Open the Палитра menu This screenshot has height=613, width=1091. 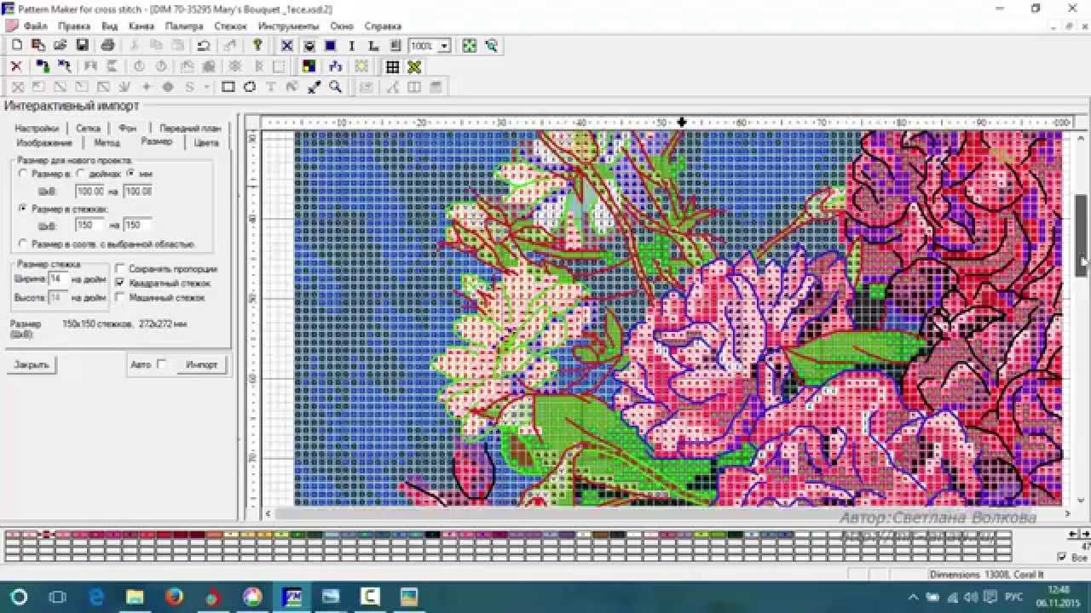[184, 26]
